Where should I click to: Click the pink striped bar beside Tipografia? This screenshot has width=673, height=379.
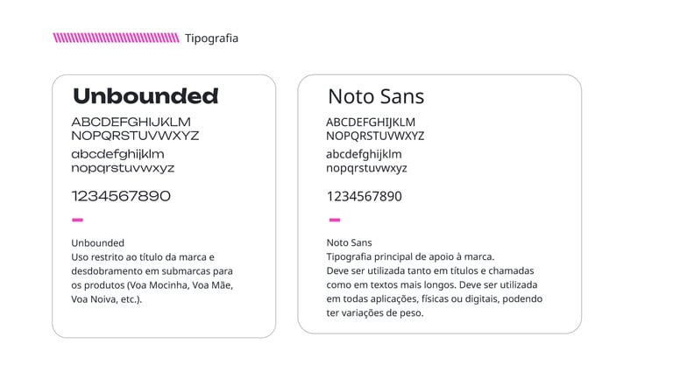[116, 39]
